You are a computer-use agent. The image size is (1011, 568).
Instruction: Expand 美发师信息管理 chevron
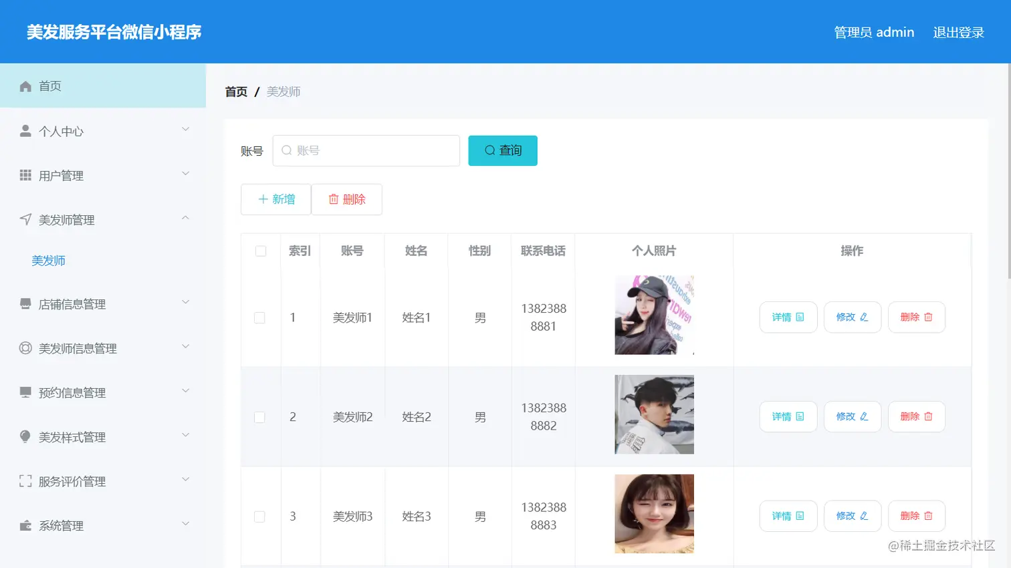(186, 346)
